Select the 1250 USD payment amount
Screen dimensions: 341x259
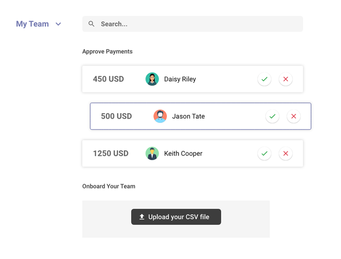tap(111, 153)
